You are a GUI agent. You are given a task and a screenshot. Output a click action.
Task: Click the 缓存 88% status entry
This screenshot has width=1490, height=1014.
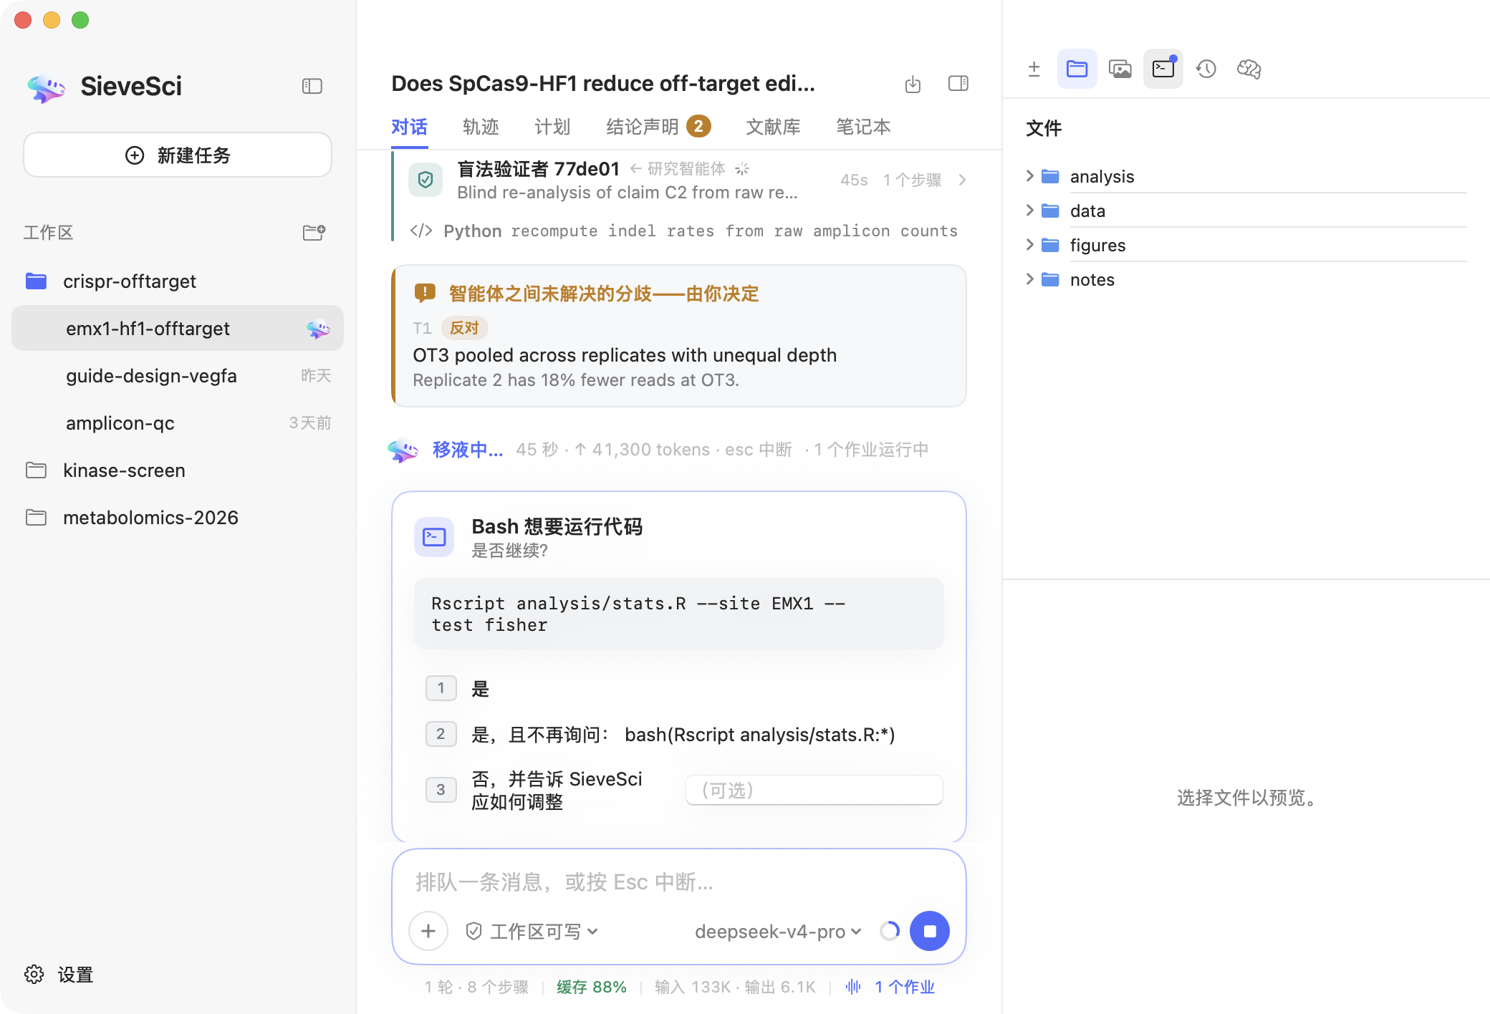tap(592, 987)
